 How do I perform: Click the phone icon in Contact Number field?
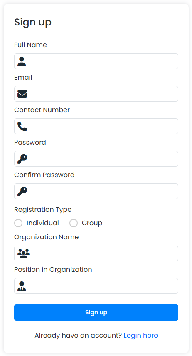[22, 126]
